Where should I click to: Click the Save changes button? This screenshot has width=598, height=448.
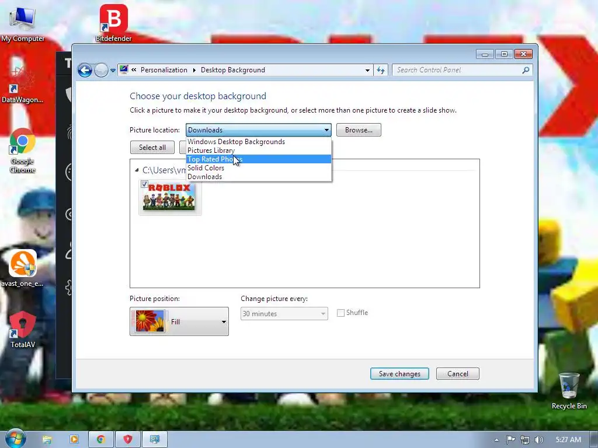coord(399,374)
